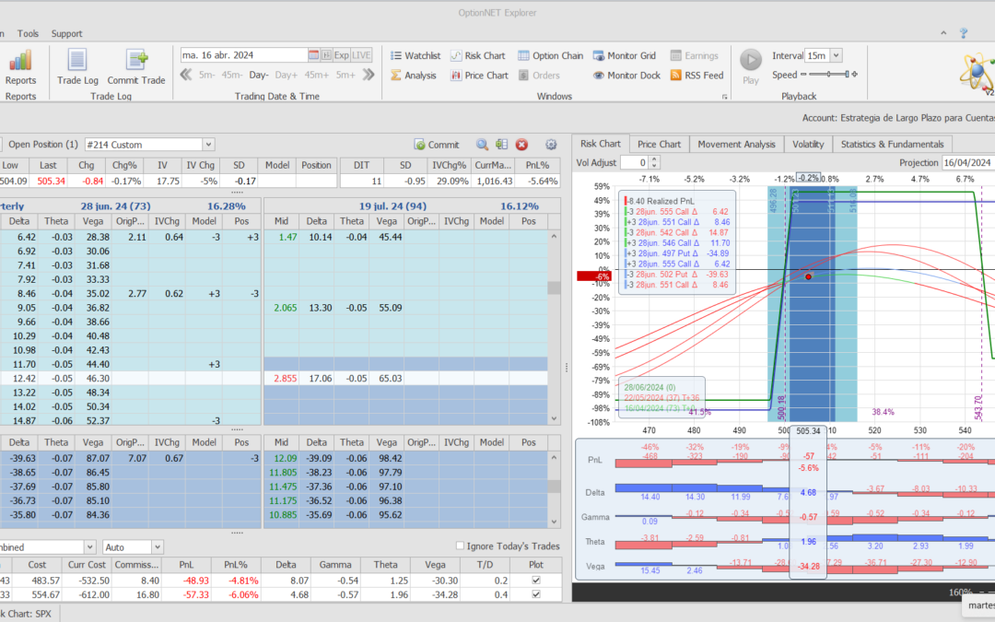
Task: Expand the #214 Custom position dropdown
Action: (208, 145)
